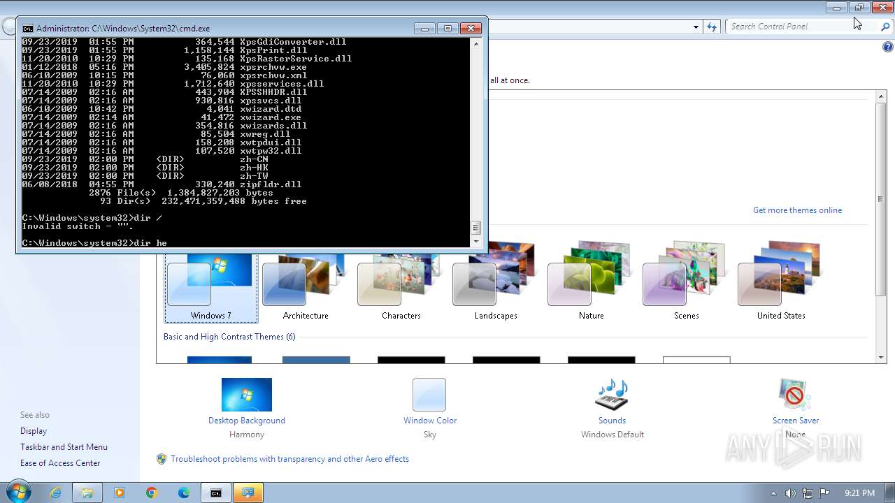Image resolution: width=895 pixels, height=503 pixels.
Task: Click Show desktop button at taskbar end
Action: tap(889, 493)
